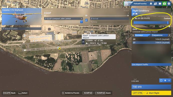Open the settings gear icon
This screenshot has height=97, width=173.
[169, 4]
